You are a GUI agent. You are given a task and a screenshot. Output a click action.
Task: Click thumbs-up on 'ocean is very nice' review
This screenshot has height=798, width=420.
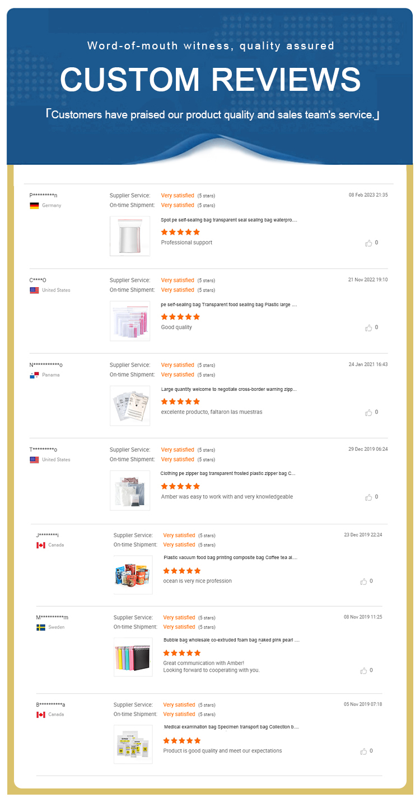click(x=364, y=582)
